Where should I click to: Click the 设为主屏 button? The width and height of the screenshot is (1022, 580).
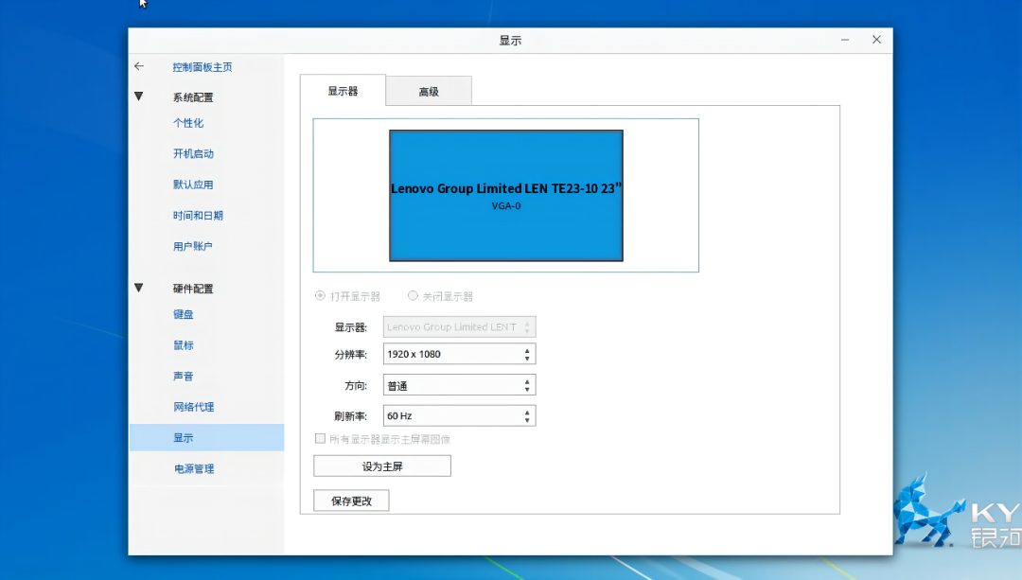click(x=382, y=466)
